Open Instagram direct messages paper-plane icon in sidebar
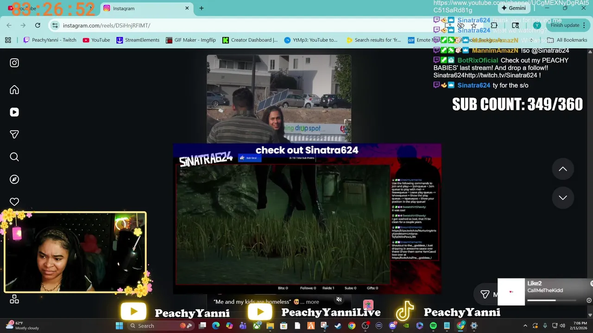This screenshot has width=593, height=333. coord(14,135)
